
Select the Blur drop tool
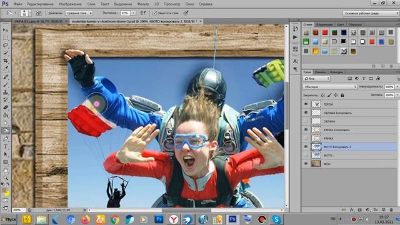tap(6, 122)
